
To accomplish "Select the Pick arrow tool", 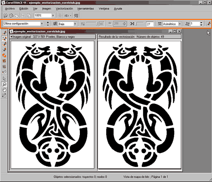I will tap(4, 79).
